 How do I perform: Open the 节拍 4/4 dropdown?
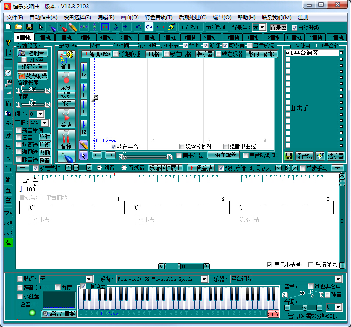pyautogui.click(x=45, y=123)
